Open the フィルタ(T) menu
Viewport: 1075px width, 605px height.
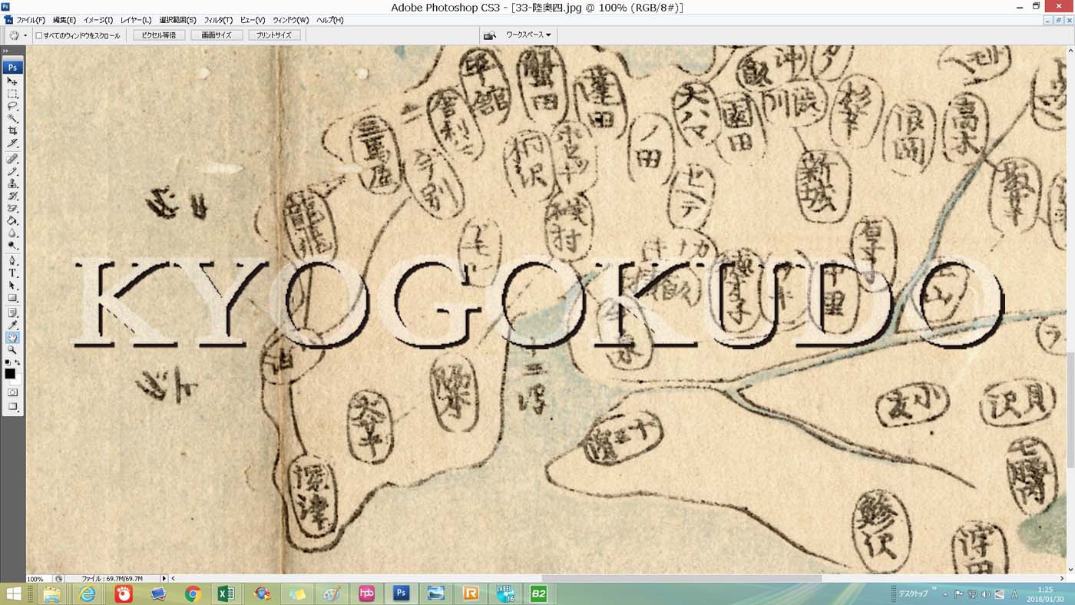click(219, 20)
